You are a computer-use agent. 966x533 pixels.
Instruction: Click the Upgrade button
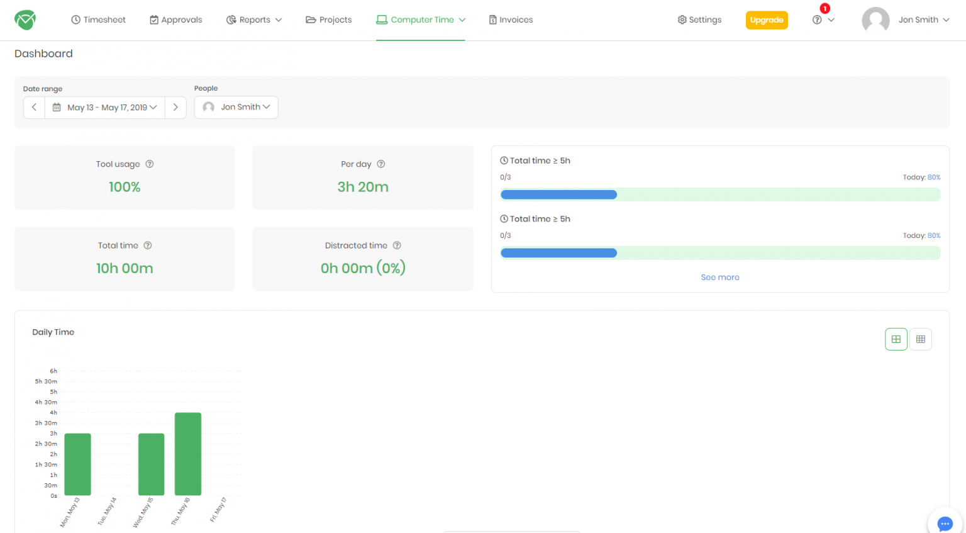767,20
